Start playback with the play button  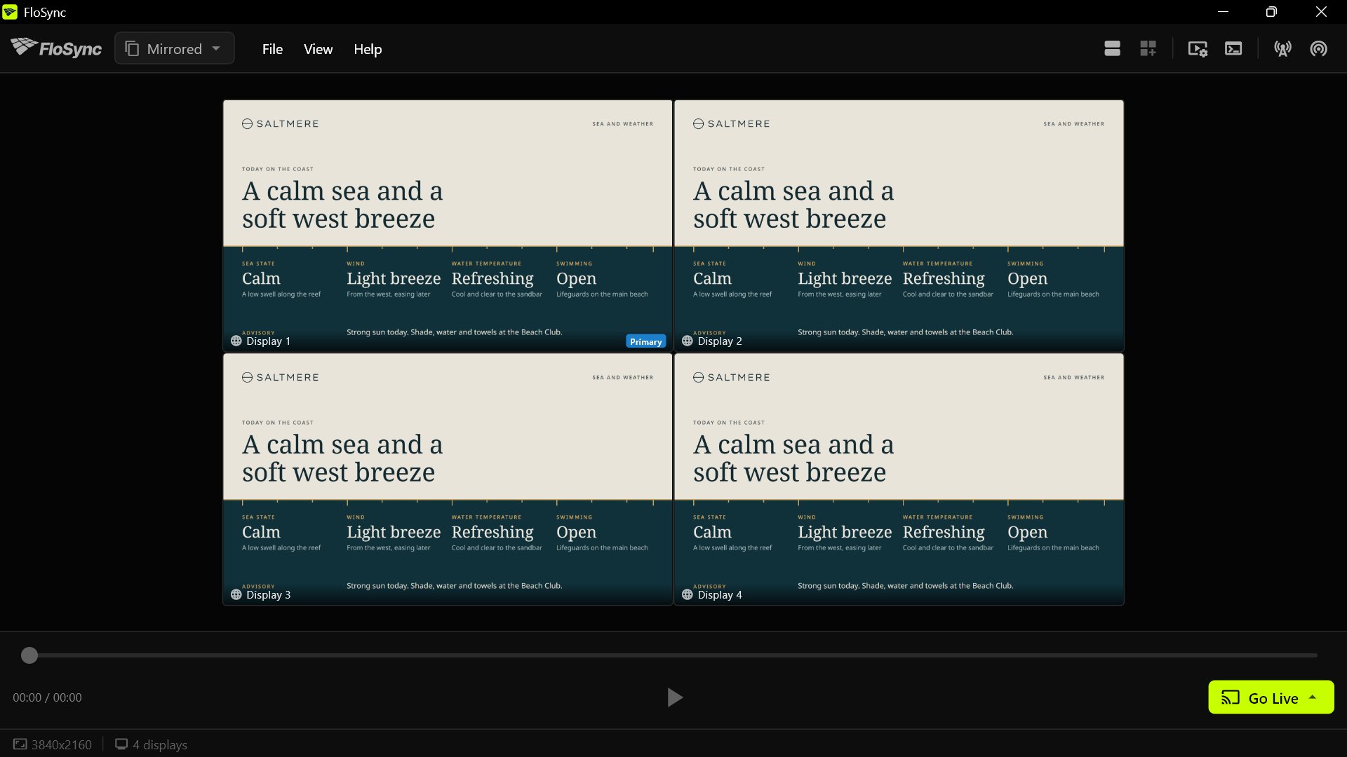click(674, 697)
